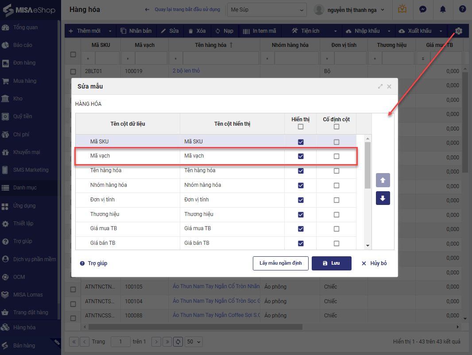This screenshot has width=472, height=355.
Task: Toggle Hiển thị header checkbox for all columns
Action: click(301, 127)
